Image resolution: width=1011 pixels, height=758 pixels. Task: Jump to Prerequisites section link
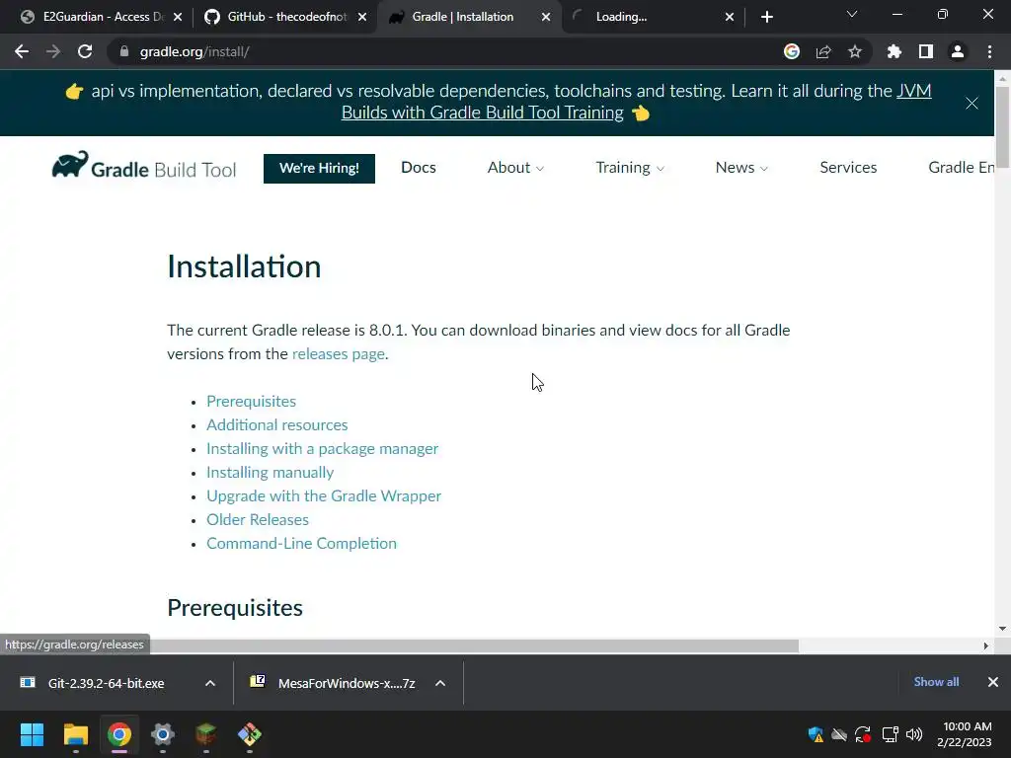[x=251, y=401]
